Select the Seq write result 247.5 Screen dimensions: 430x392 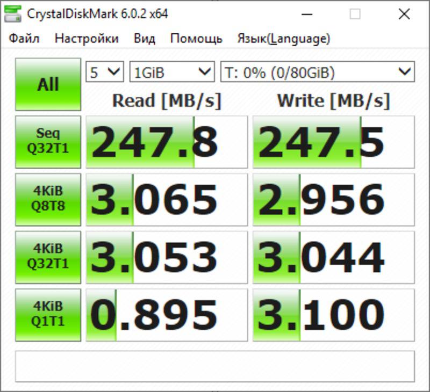click(x=333, y=142)
